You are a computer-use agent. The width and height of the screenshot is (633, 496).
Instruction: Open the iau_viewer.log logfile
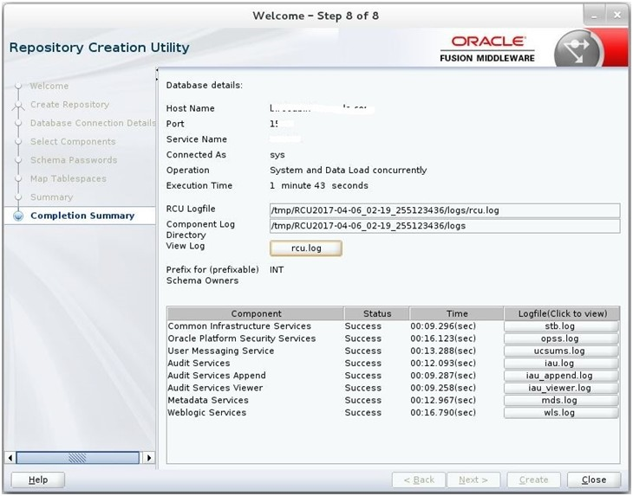[561, 388]
